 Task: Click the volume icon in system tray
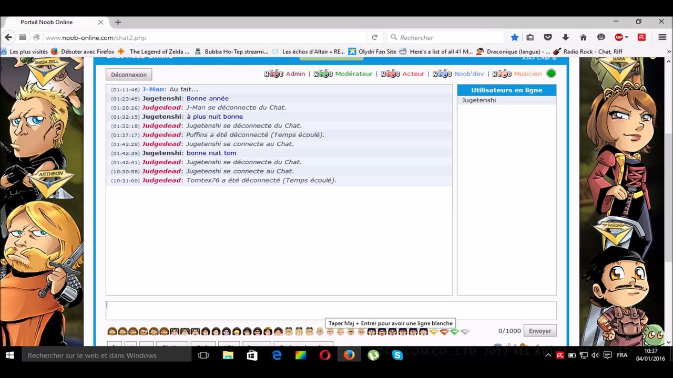(595, 355)
